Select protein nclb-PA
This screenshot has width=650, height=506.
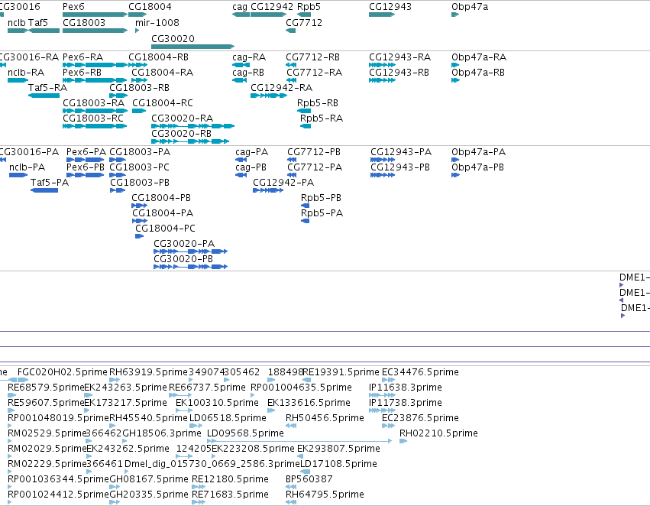[18, 175]
